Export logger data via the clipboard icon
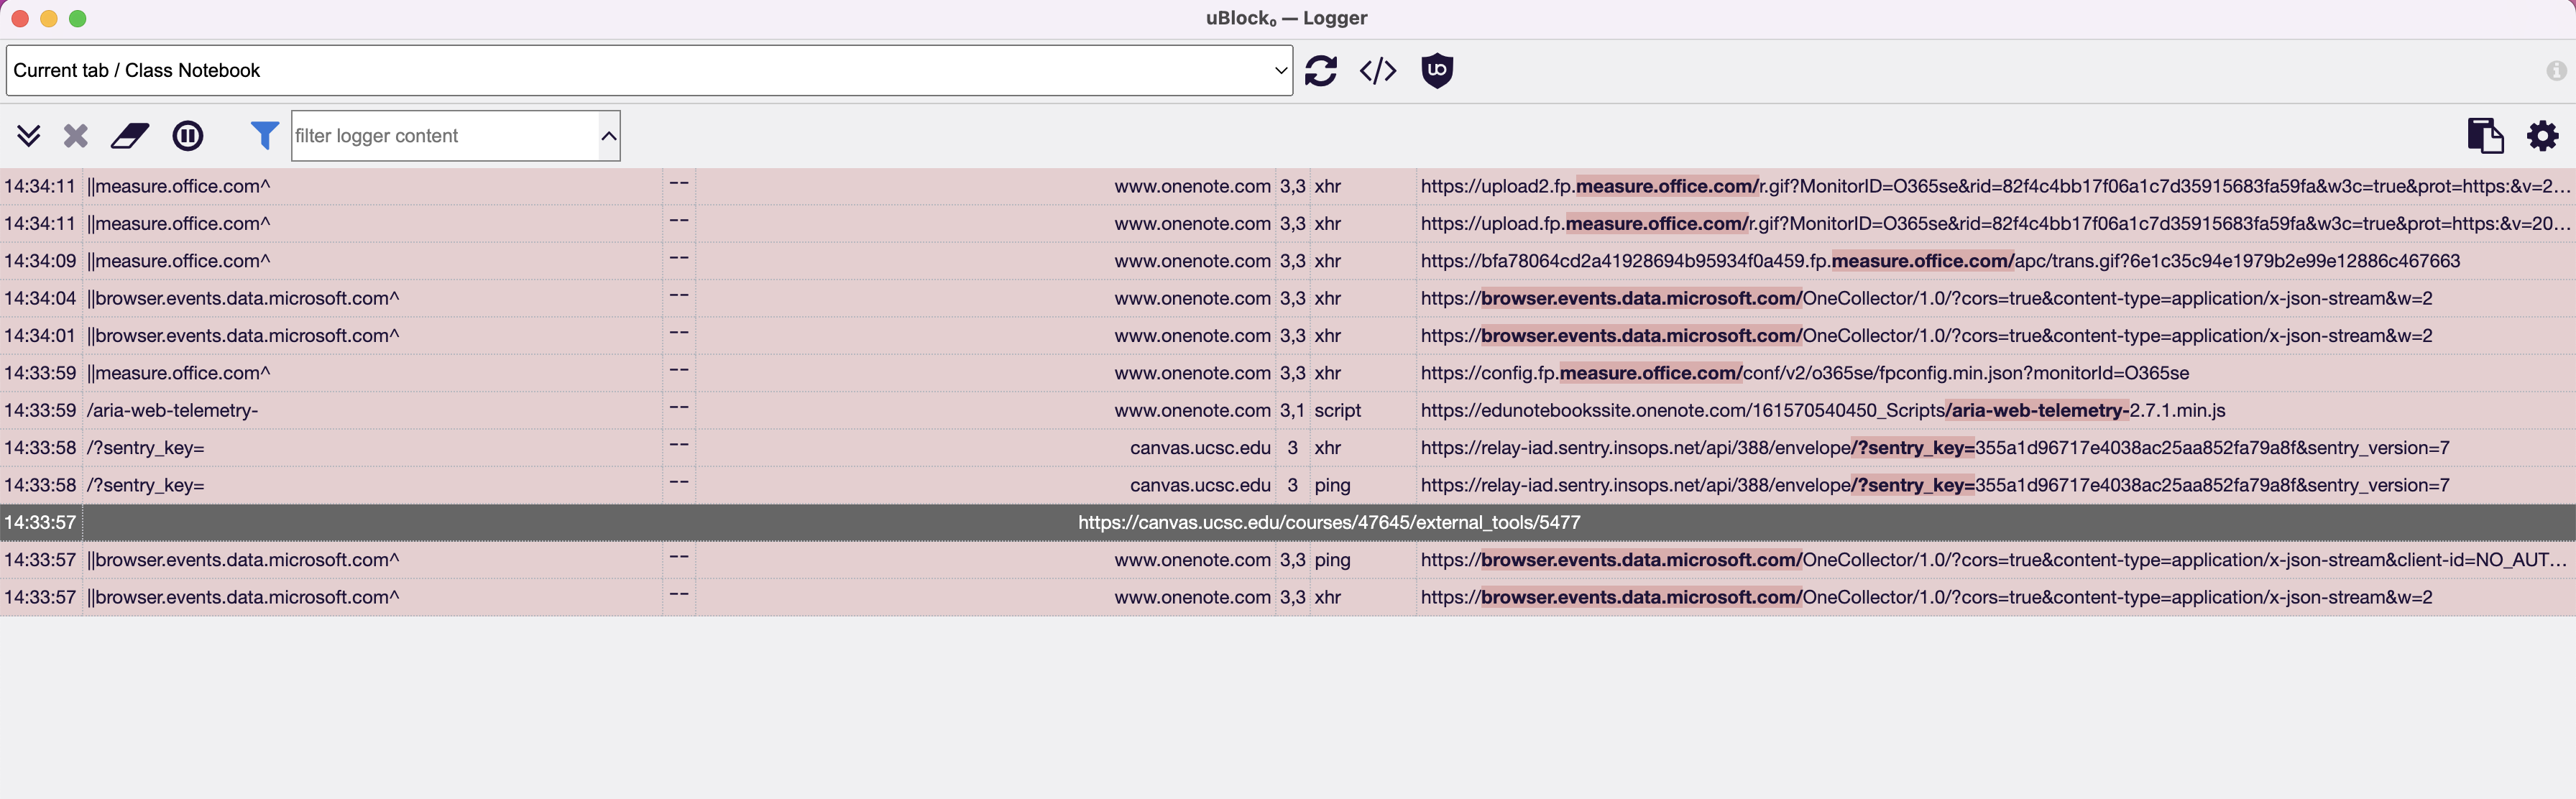 (2486, 136)
